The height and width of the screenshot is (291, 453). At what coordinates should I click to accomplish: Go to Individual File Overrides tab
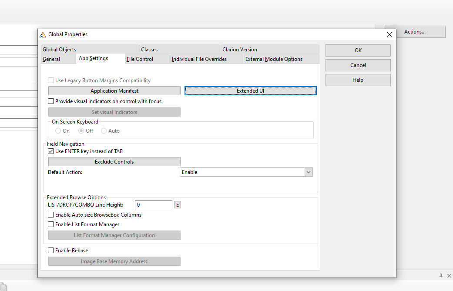click(199, 59)
